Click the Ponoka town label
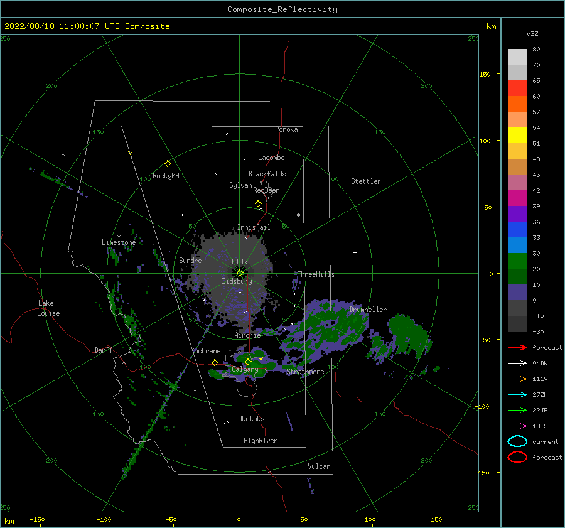Image resolution: width=565 pixels, height=528 pixels. click(x=286, y=130)
